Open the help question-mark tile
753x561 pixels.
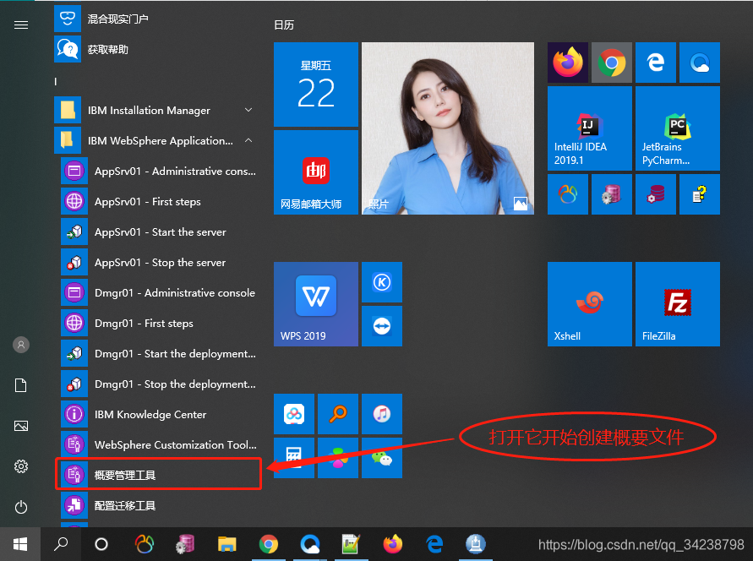click(x=699, y=194)
